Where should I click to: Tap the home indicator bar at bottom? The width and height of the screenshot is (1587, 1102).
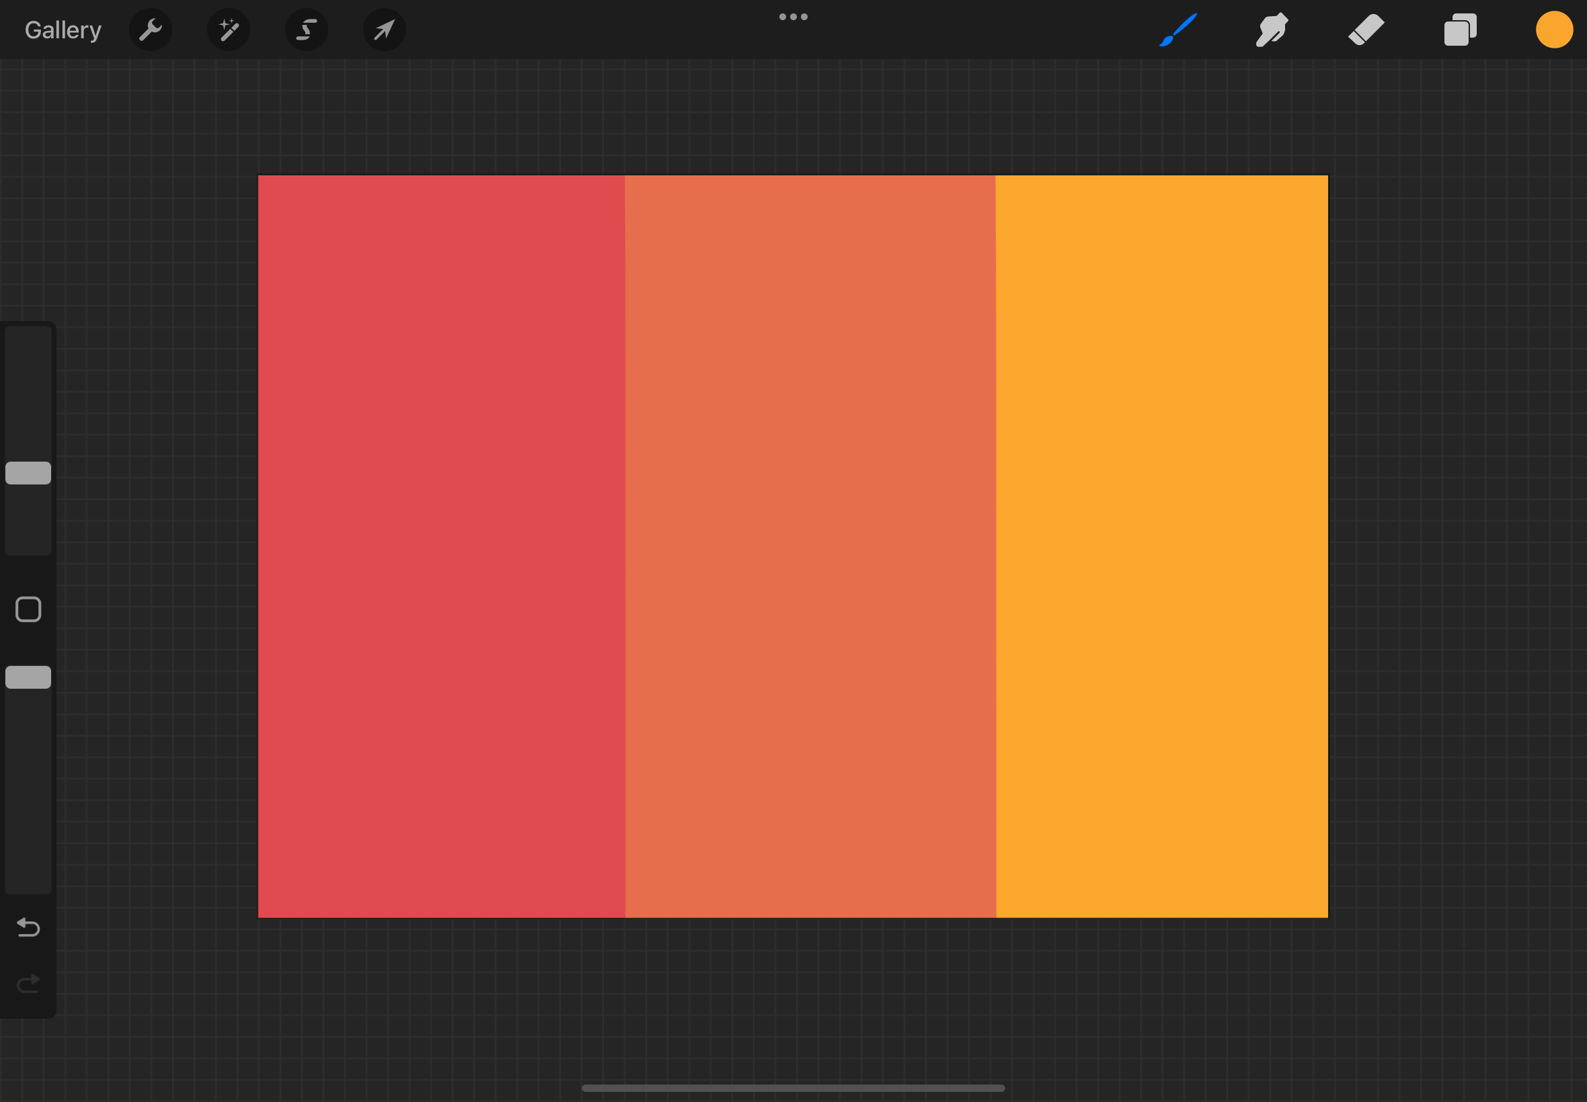coord(793,1088)
